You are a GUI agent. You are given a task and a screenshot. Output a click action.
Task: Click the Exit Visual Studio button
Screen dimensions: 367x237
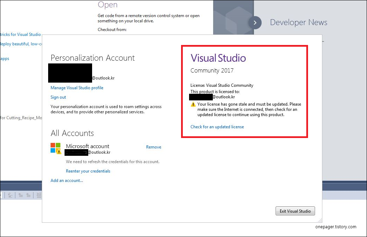click(x=295, y=211)
